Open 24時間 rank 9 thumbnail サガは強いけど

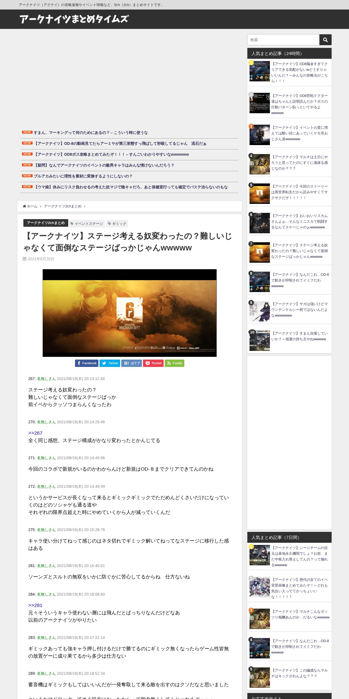pyautogui.click(x=260, y=311)
